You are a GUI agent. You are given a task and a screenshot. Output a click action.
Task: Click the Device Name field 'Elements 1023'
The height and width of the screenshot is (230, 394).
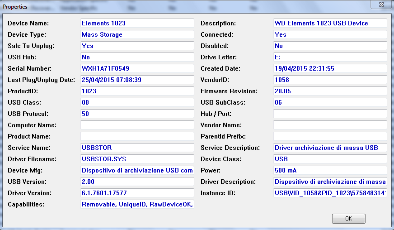(x=137, y=23)
